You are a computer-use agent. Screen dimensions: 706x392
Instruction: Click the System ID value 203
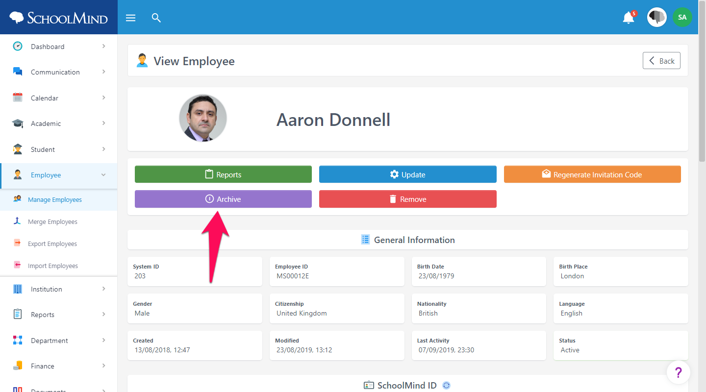coord(140,276)
